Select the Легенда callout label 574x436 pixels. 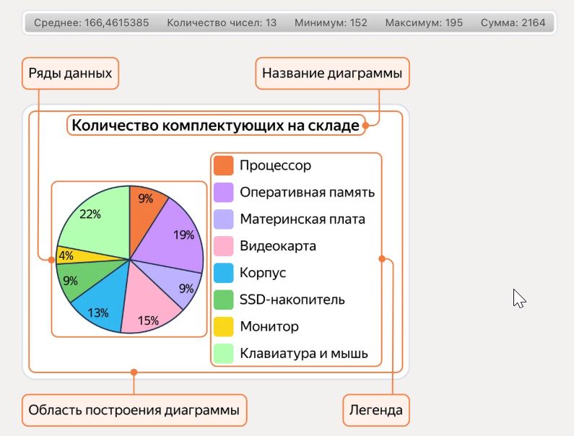pyautogui.click(x=375, y=411)
